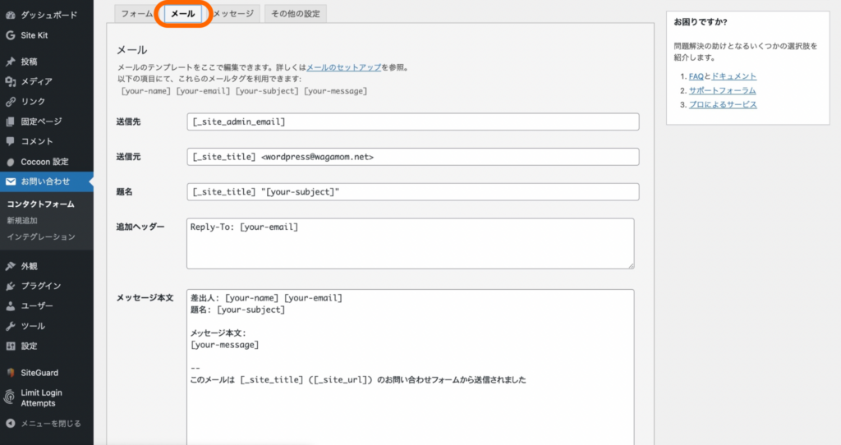Switch to the メッセージ tab
The height and width of the screenshot is (445, 841).
[x=233, y=14]
